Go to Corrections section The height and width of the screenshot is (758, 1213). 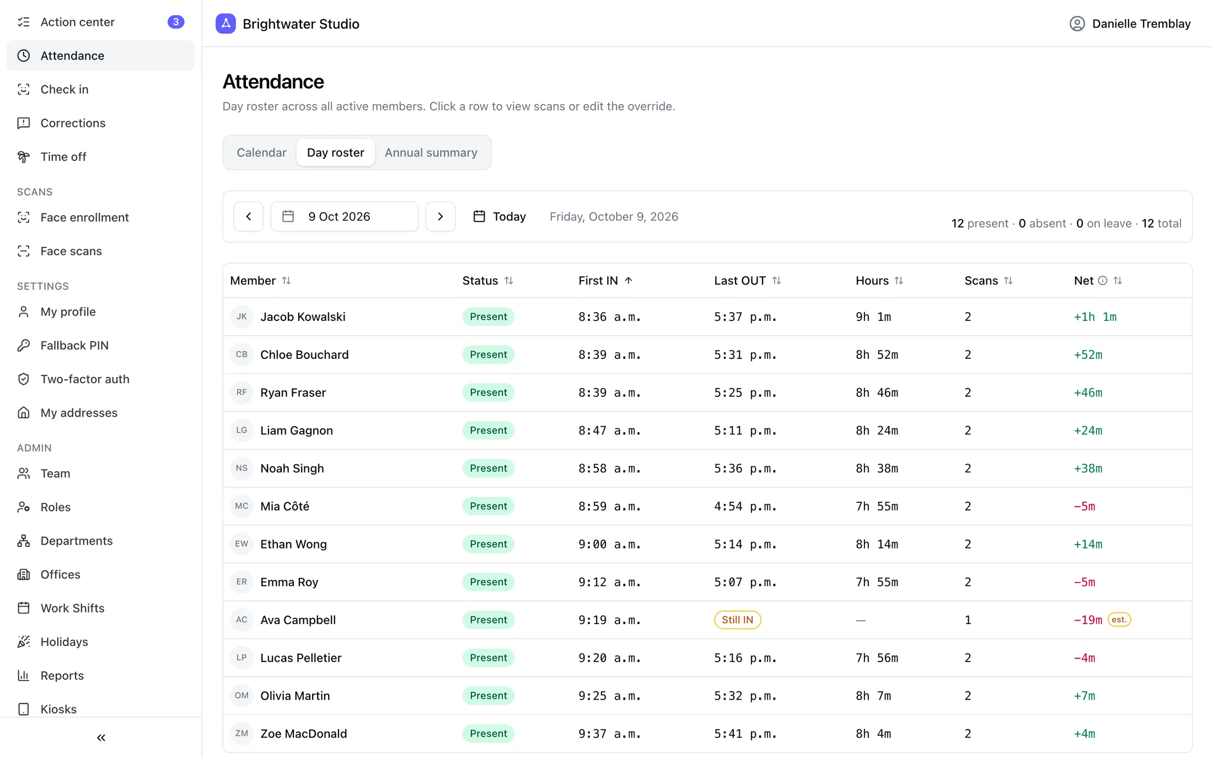100,123
